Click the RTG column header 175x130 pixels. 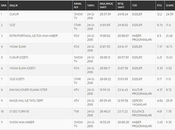coord(159,5)
